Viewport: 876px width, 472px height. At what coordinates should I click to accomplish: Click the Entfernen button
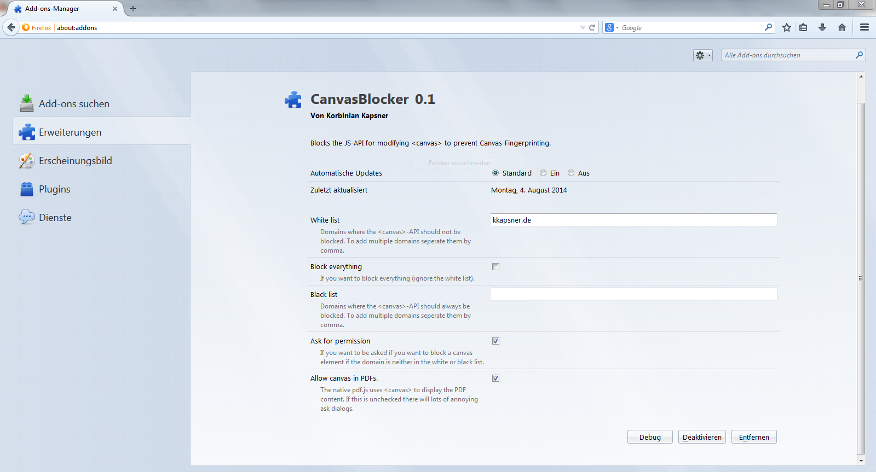tap(754, 437)
